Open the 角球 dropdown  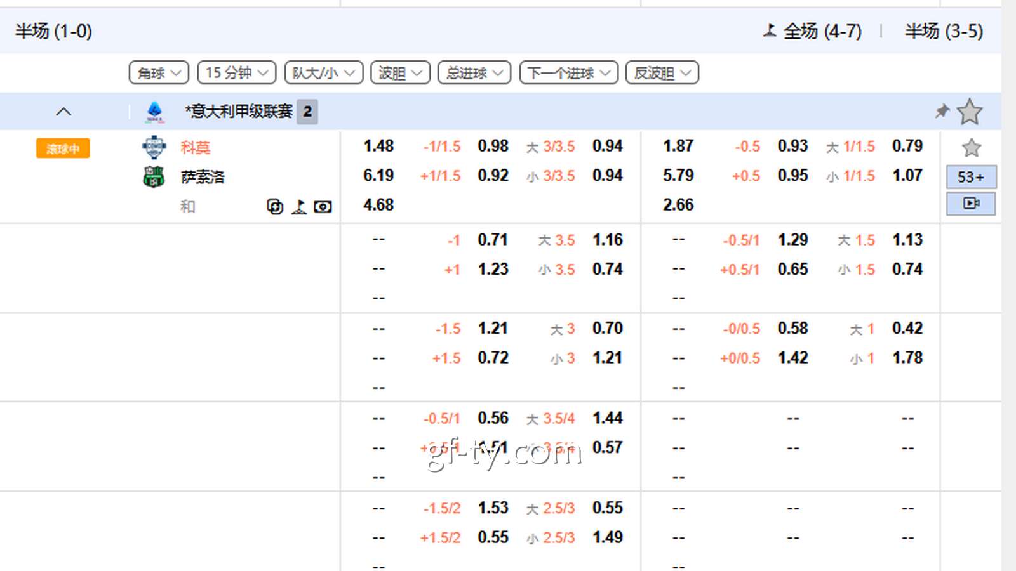159,73
